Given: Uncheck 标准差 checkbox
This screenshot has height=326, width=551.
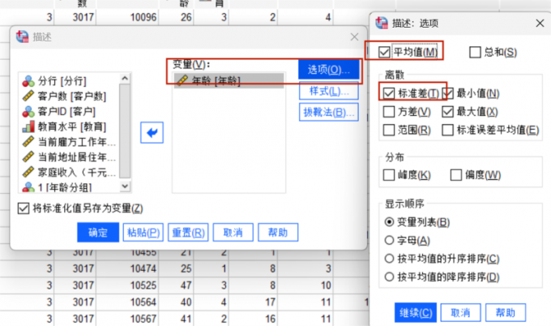Looking at the screenshot, I should tap(390, 93).
